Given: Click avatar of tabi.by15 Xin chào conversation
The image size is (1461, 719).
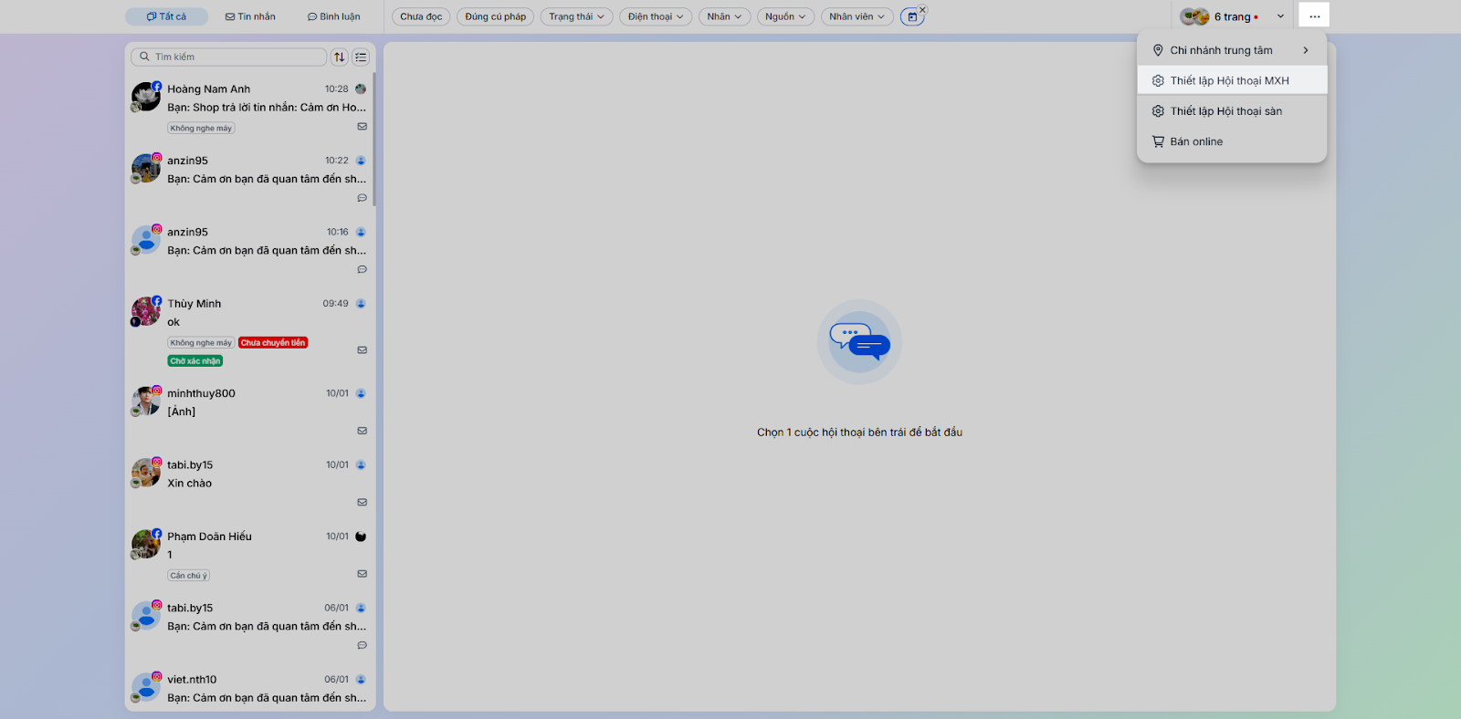Looking at the screenshot, I should 146,473.
